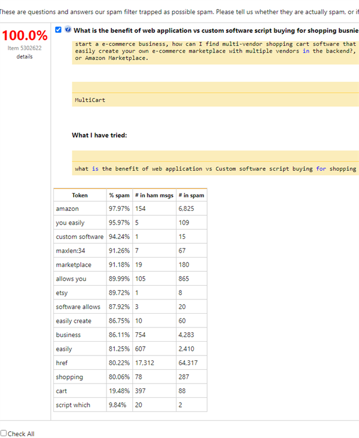Click the % spam column header

(120, 195)
